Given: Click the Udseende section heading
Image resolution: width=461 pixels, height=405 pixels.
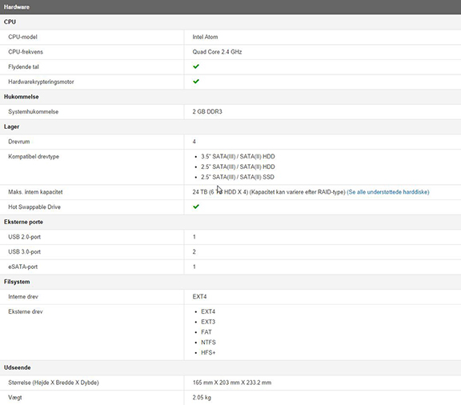Looking at the screenshot, I should click(18, 367).
